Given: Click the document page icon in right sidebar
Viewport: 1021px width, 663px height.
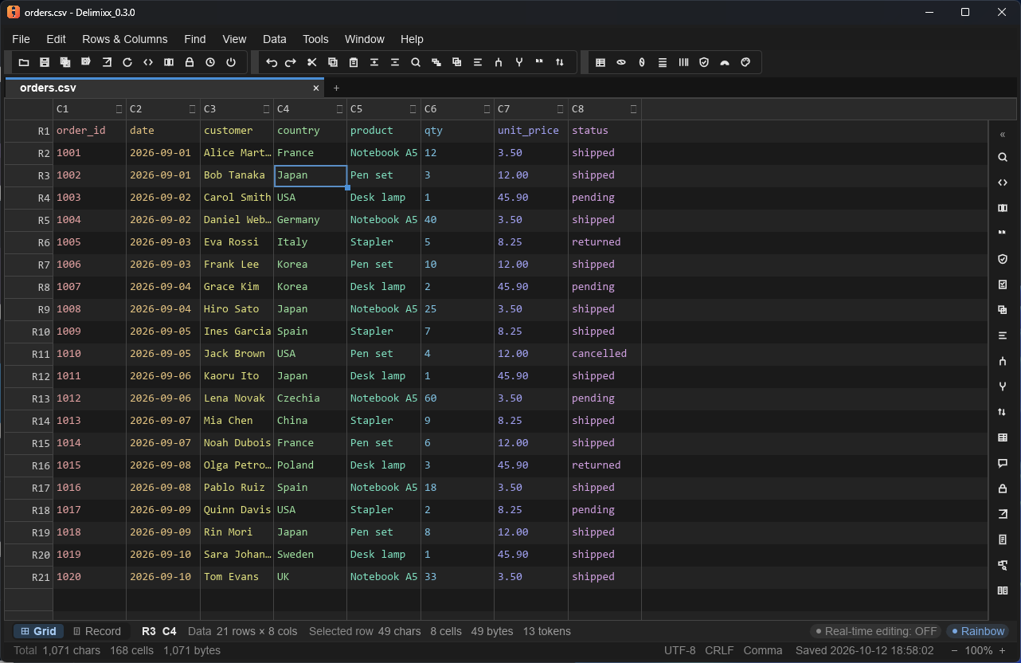Looking at the screenshot, I should [x=1003, y=539].
